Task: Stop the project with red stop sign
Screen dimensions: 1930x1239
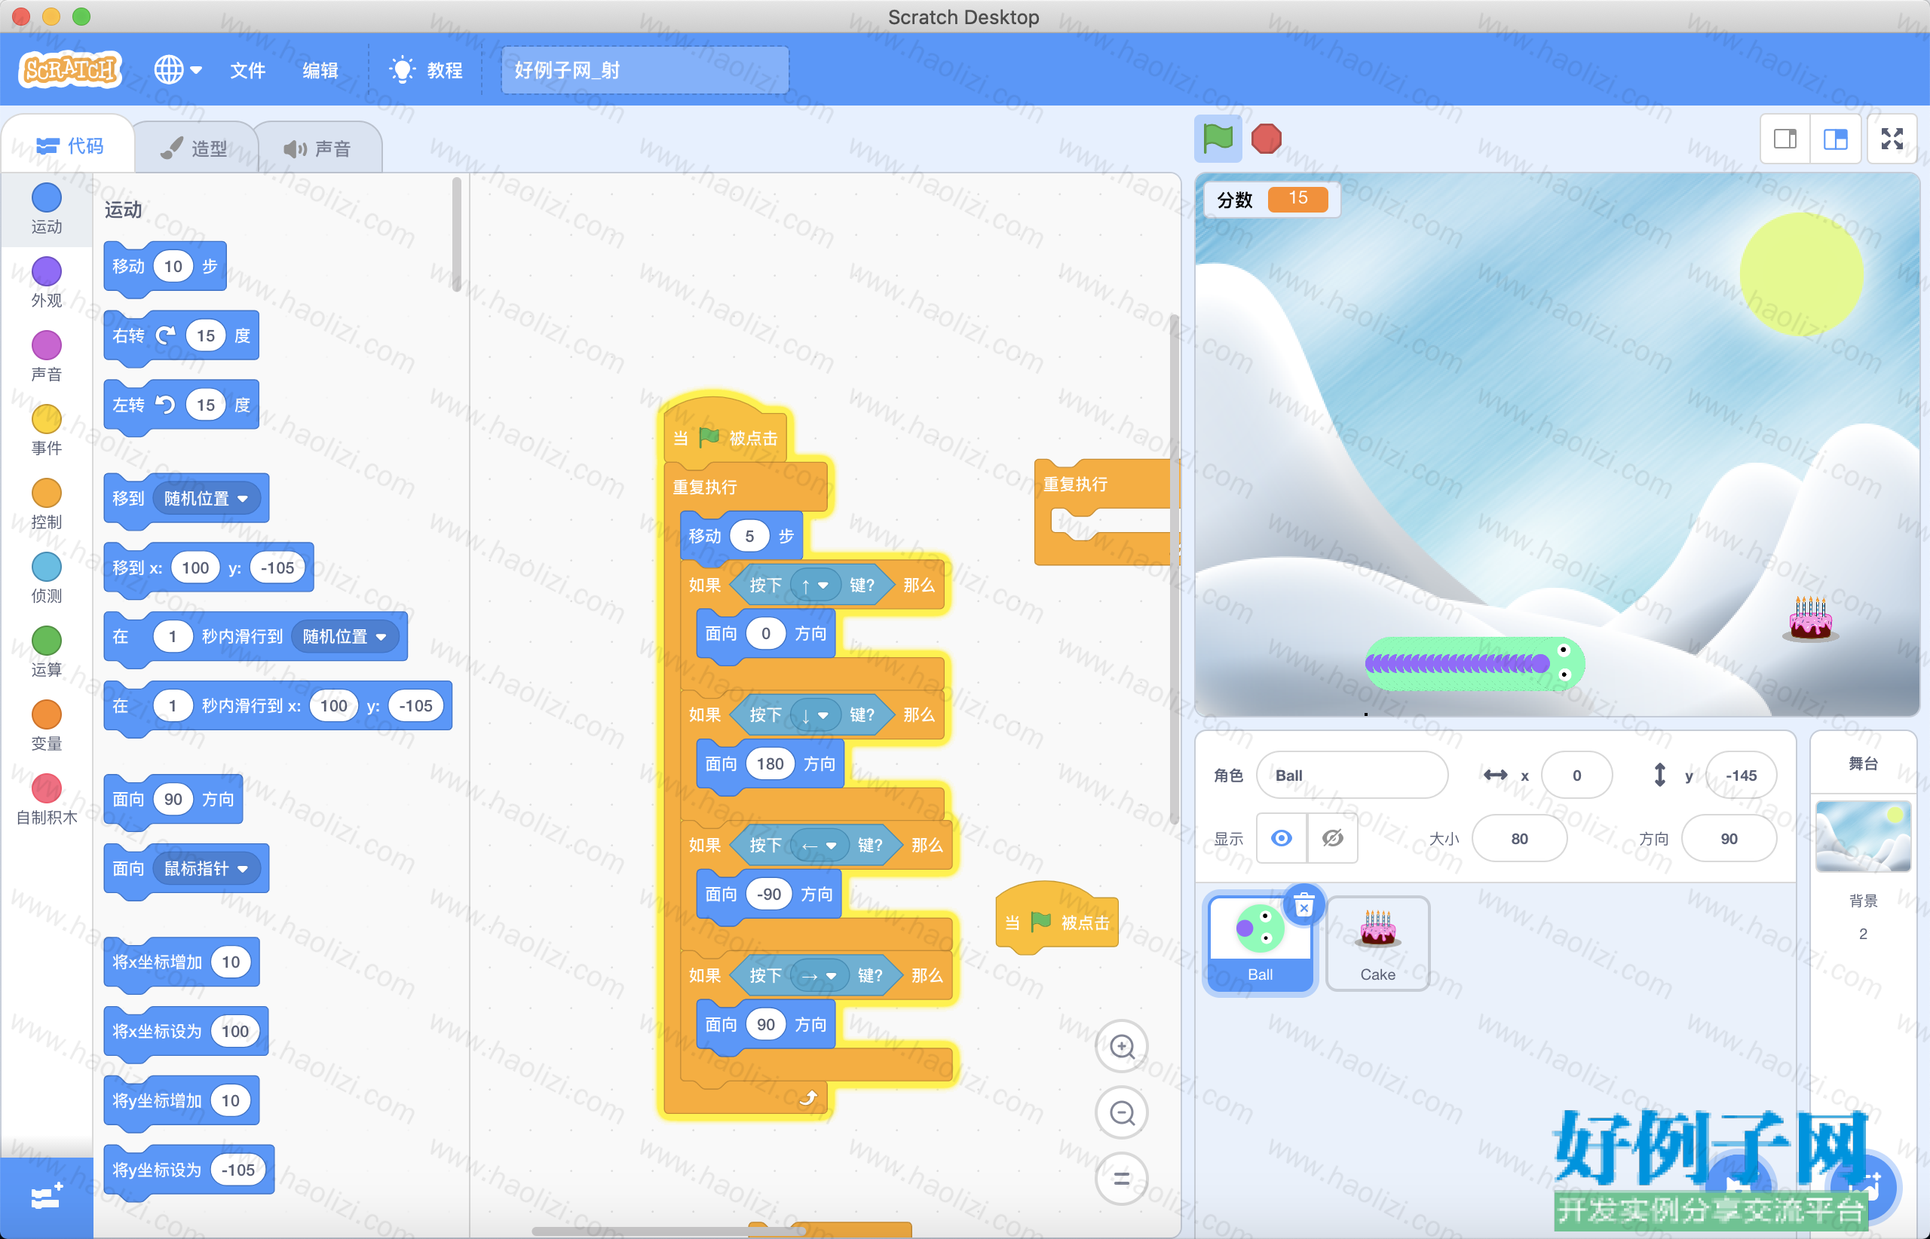Action: [1266, 139]
